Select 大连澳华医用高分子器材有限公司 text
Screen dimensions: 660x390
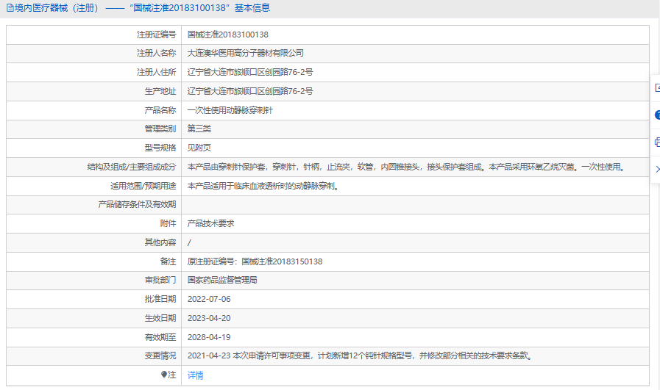tap(246, 53)
